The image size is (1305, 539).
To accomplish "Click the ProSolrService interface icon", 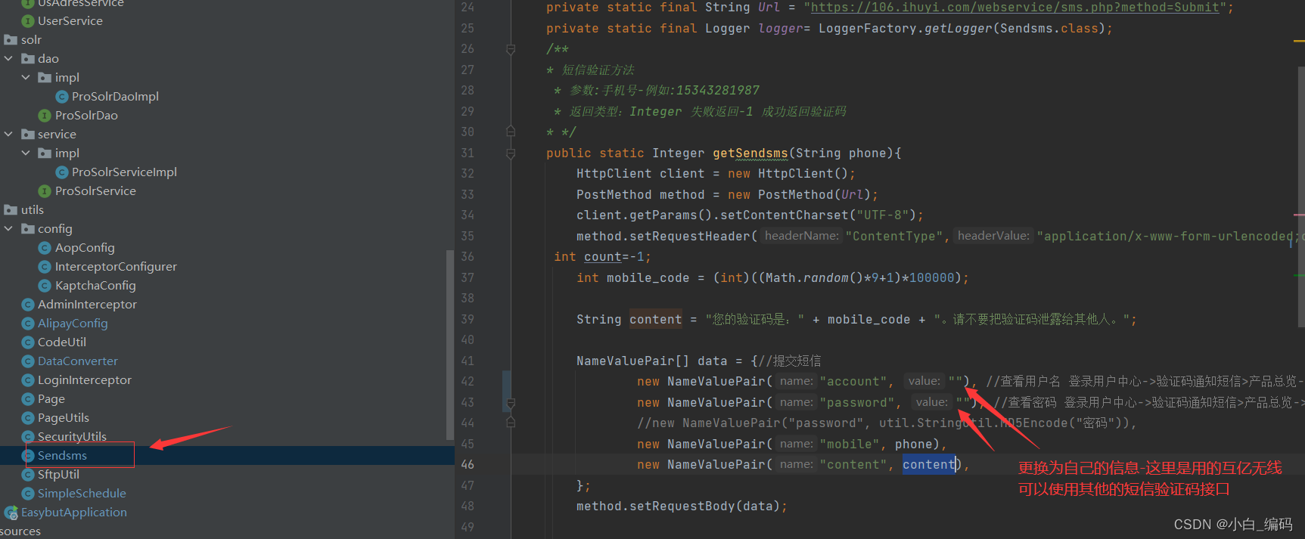I will pos(45,191).
